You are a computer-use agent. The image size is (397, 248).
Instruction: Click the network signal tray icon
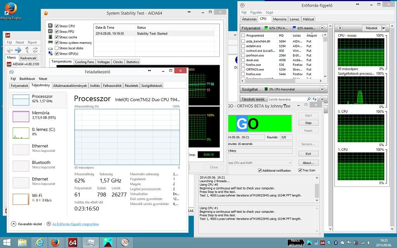pos(362,243)
